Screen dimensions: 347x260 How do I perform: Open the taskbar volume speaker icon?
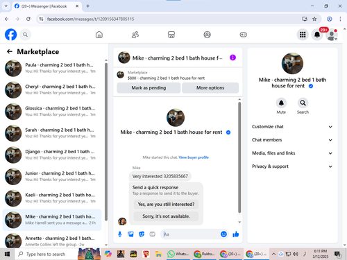click(x=296, y=254)
